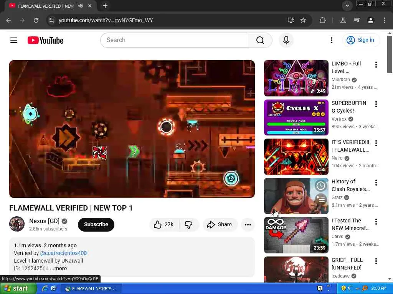Open the browser extensions puzzle icon
This screenshot has height=294, width=393.
pos(322,20)
